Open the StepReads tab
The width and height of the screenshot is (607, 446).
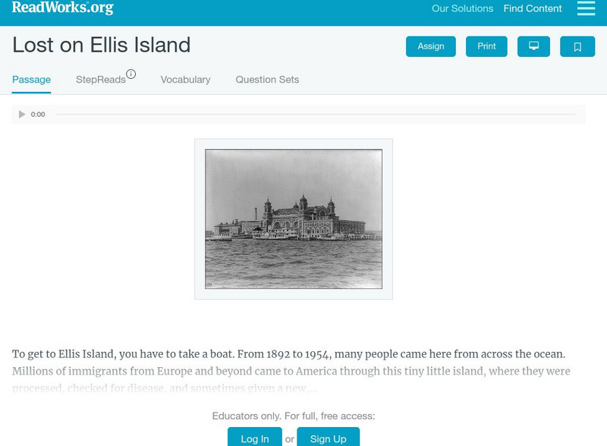coord(100,80)
